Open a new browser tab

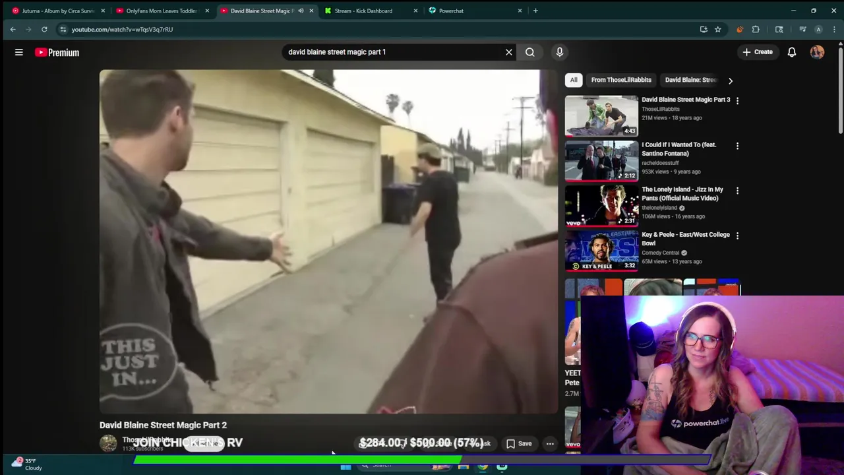pos(535,11)
